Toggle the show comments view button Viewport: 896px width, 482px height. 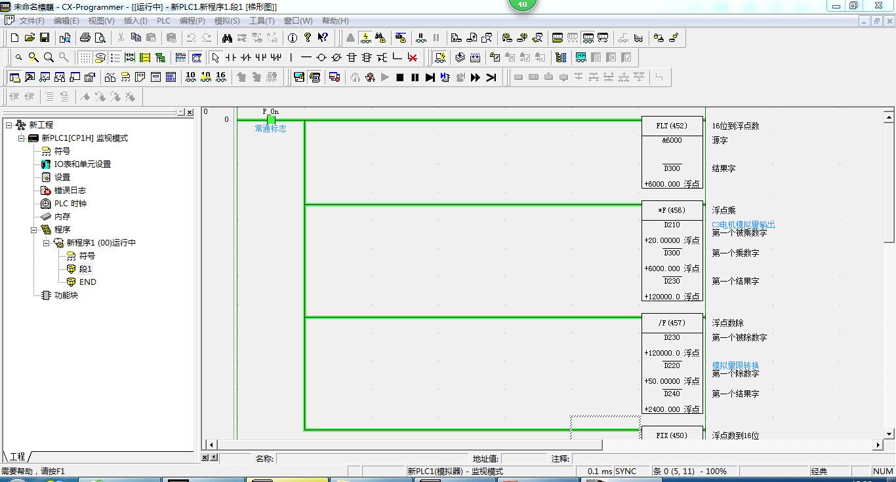click(100, 58)
